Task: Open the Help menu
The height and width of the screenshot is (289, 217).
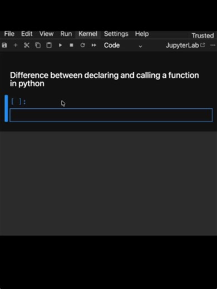Action: tap(142, 34)
